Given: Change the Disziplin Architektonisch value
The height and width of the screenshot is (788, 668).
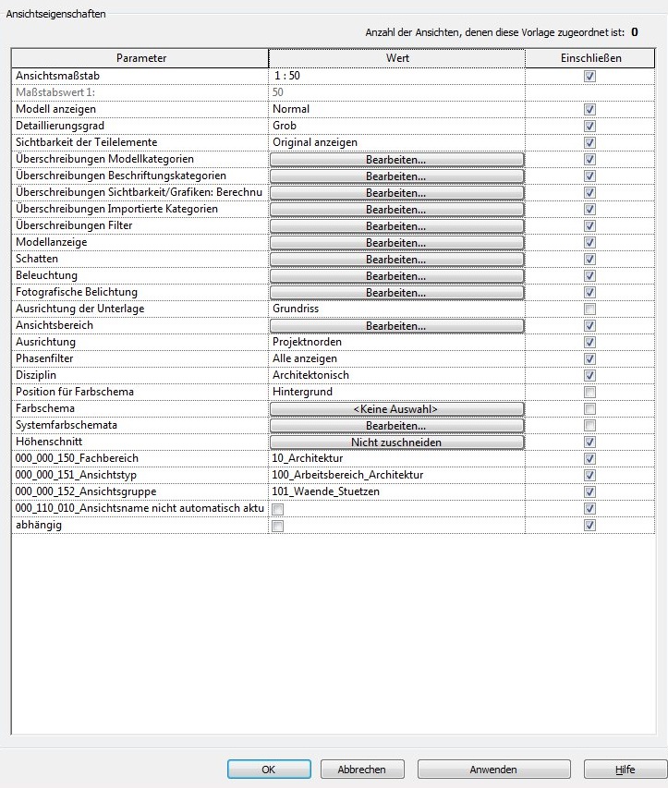Looking at the screenshot, I should (396, 376).
